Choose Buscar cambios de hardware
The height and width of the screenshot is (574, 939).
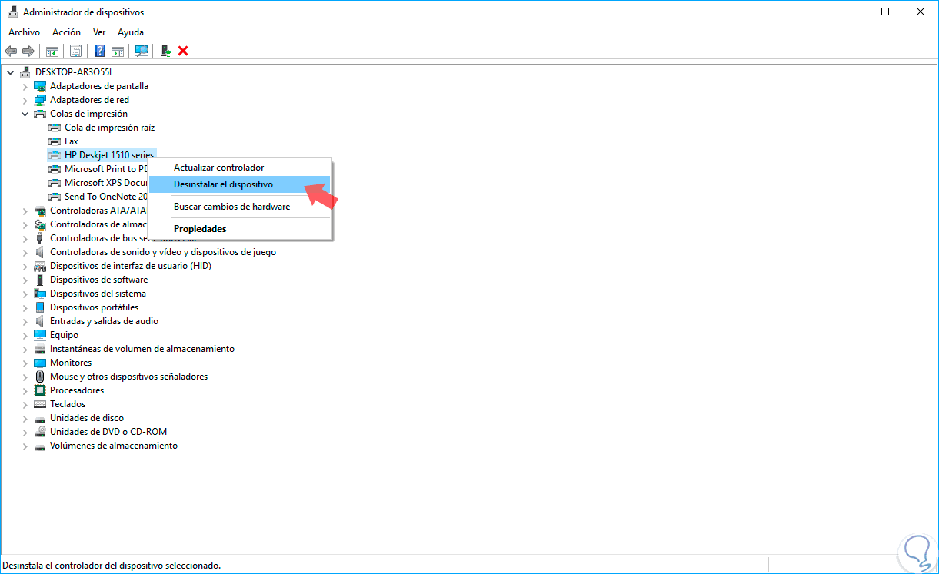[240, 207]
